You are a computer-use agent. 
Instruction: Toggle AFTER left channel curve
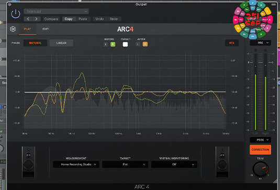click(x=138, y=44)
